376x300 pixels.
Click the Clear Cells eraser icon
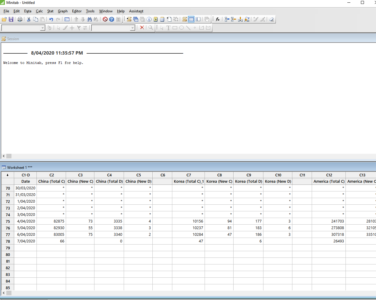coord(272,19)
